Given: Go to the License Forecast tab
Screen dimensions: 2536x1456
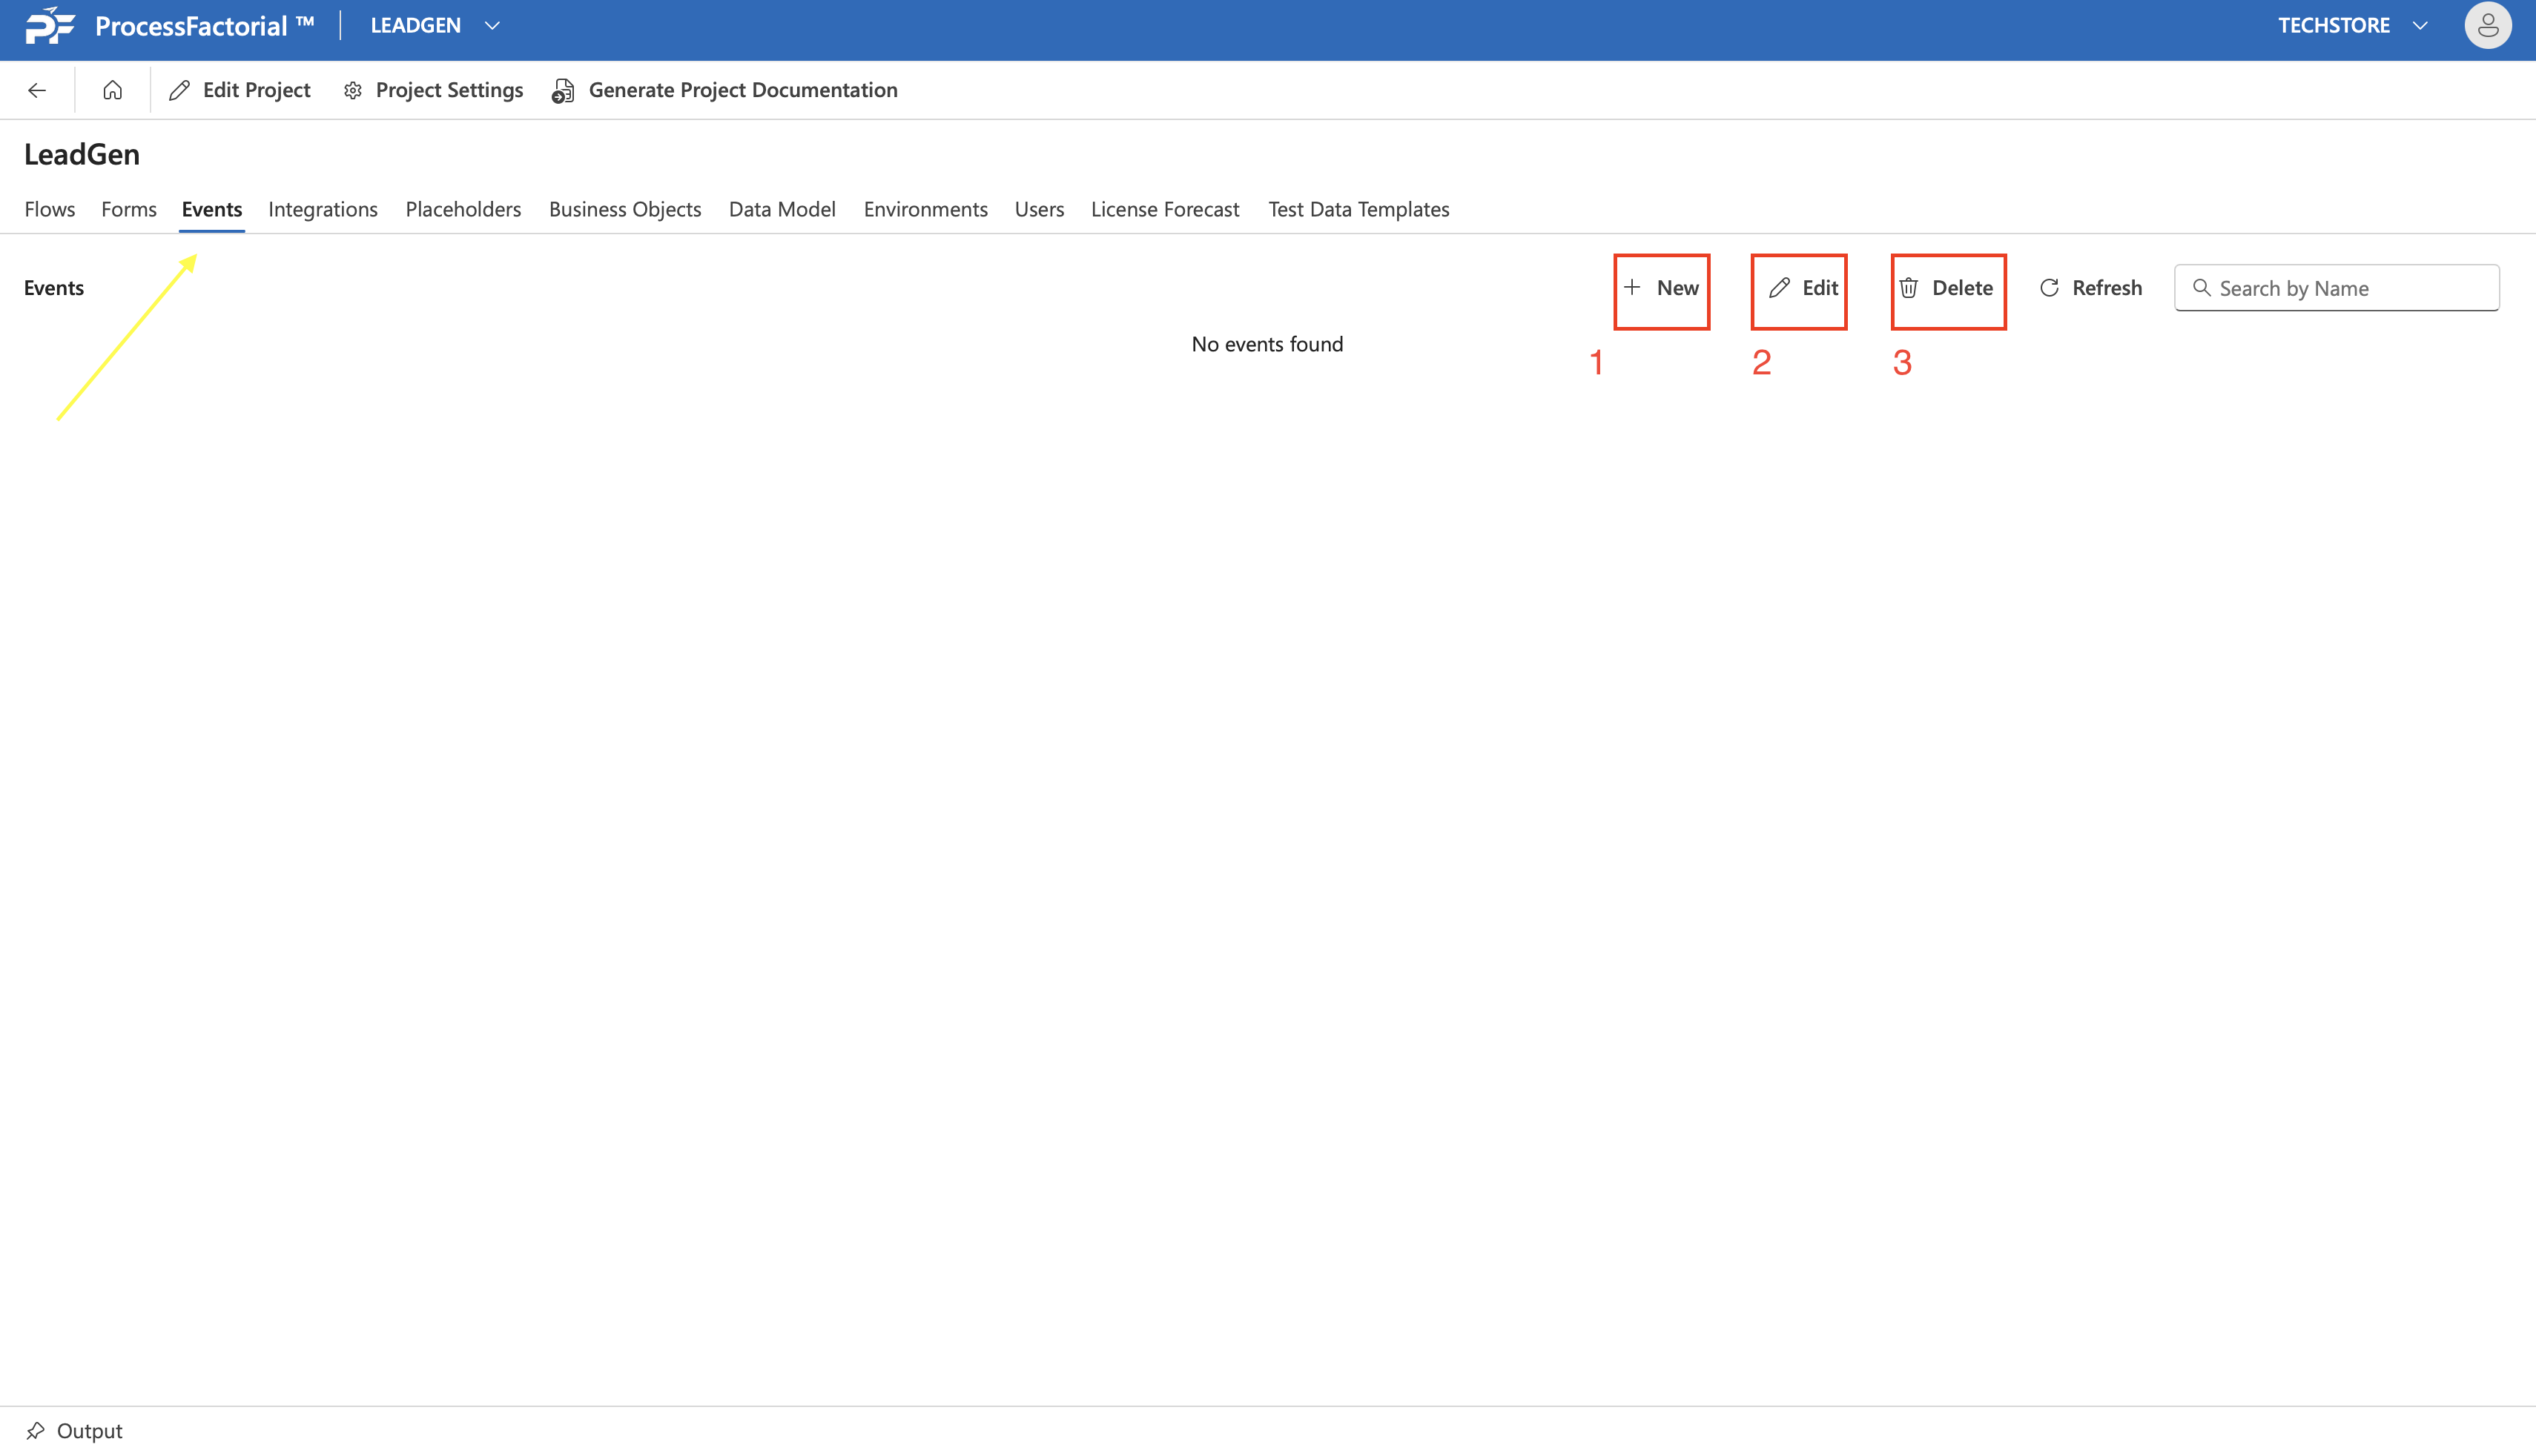Looking at the screenshot, I should coord(1164,209).
